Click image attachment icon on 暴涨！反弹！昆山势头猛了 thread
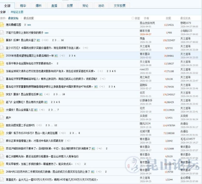This screenshot has width=202, height=184. [38, 40]
